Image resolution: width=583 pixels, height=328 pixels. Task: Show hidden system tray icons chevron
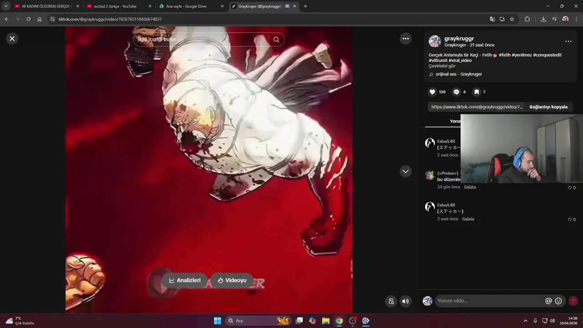525,321
